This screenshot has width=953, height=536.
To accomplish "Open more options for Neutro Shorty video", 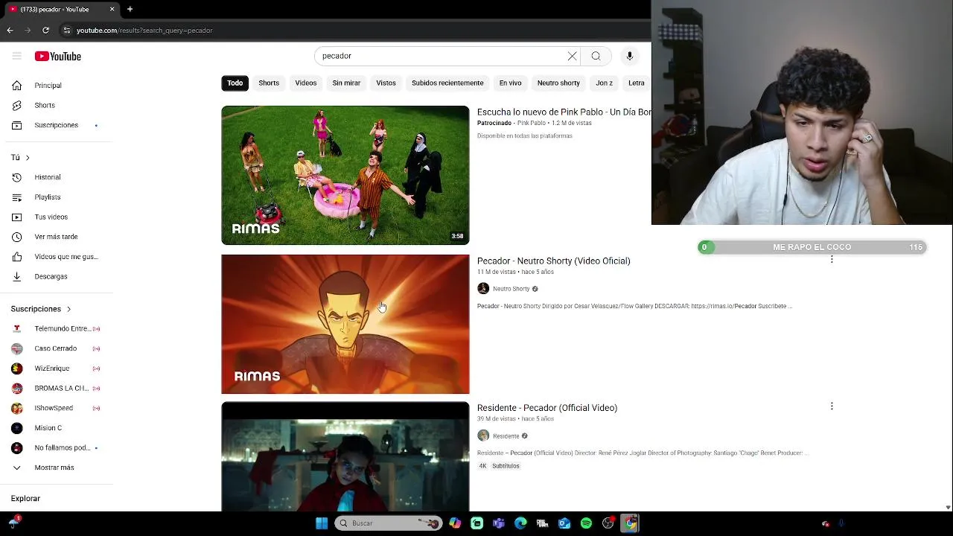I will (x=832, y=260).
